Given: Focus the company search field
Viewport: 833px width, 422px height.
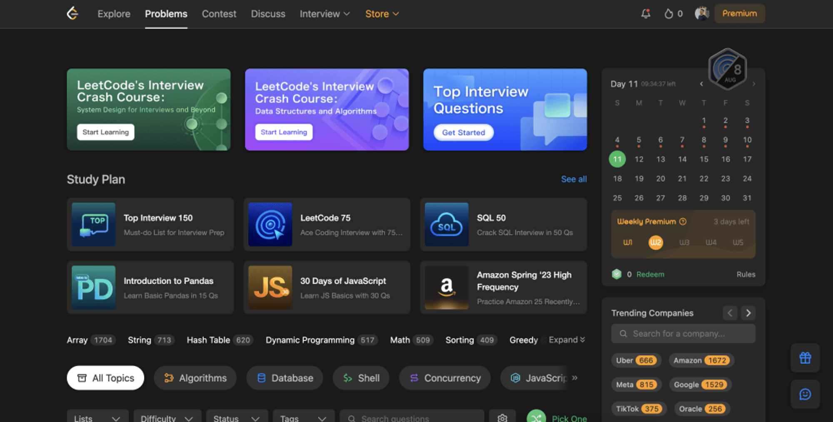Looking at the screenshot, I should (683, 334).
